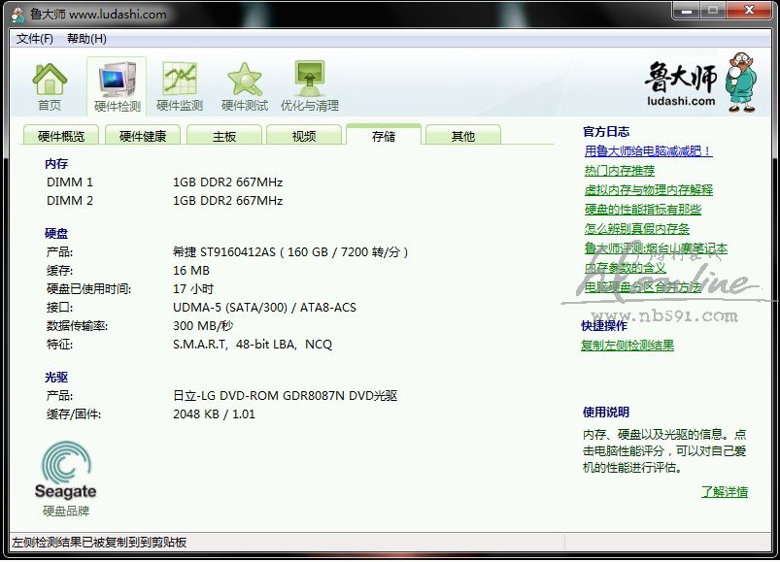Open the 优化与清理 optimize icon

point(310,86)
